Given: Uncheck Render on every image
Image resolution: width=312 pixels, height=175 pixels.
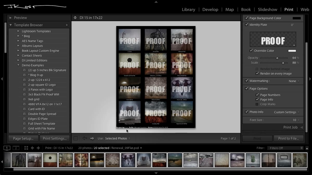Looking at the screenshot, I should tap(257, 74).
